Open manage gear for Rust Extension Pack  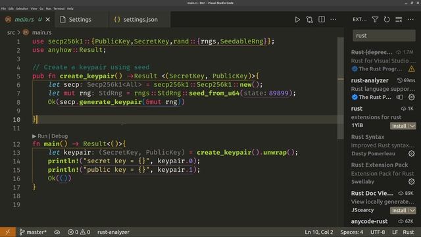click(411, 182)
